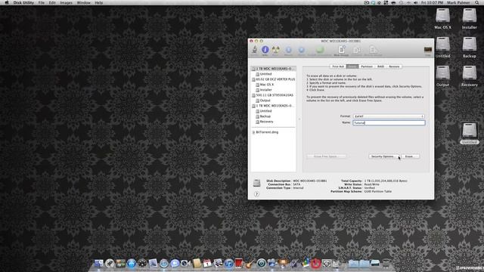Click the Enable Journaling toolbar icon
This screenshot has height=272, width=484.
[320, 50]
